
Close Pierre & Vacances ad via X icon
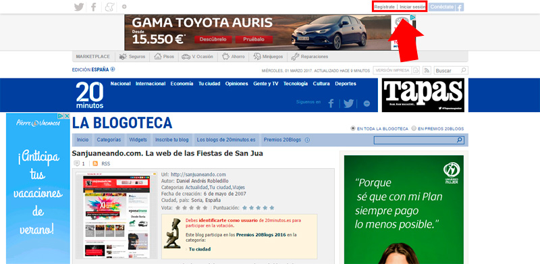[x=67, y=116]
